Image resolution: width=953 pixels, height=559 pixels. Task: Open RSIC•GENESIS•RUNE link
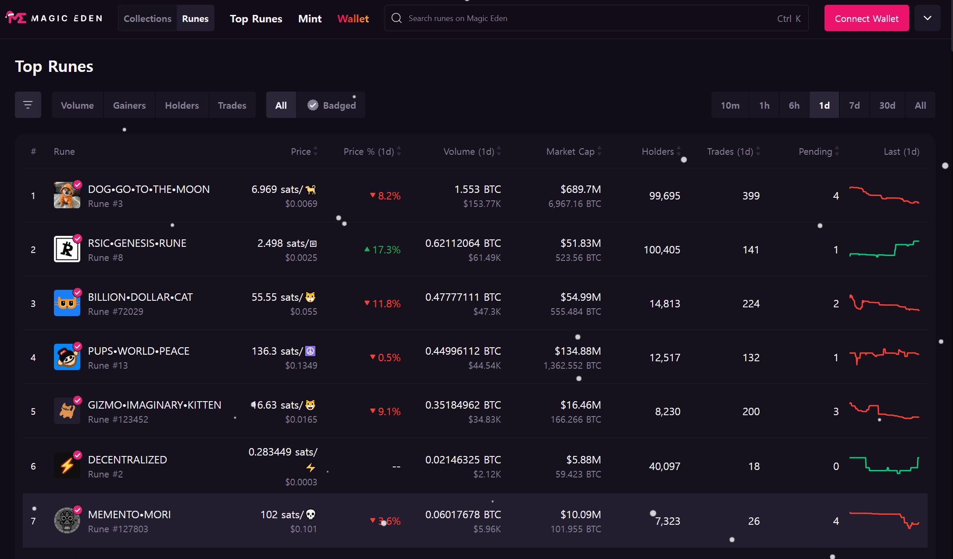tap(137, 243)
